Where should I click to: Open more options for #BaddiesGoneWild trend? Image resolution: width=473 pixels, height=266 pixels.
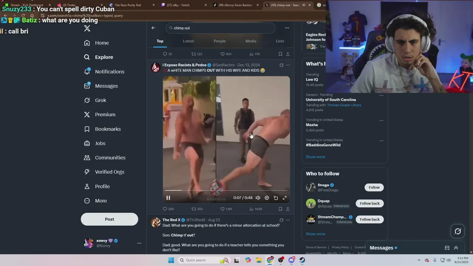pyautogui.click(x=381, y=141)
